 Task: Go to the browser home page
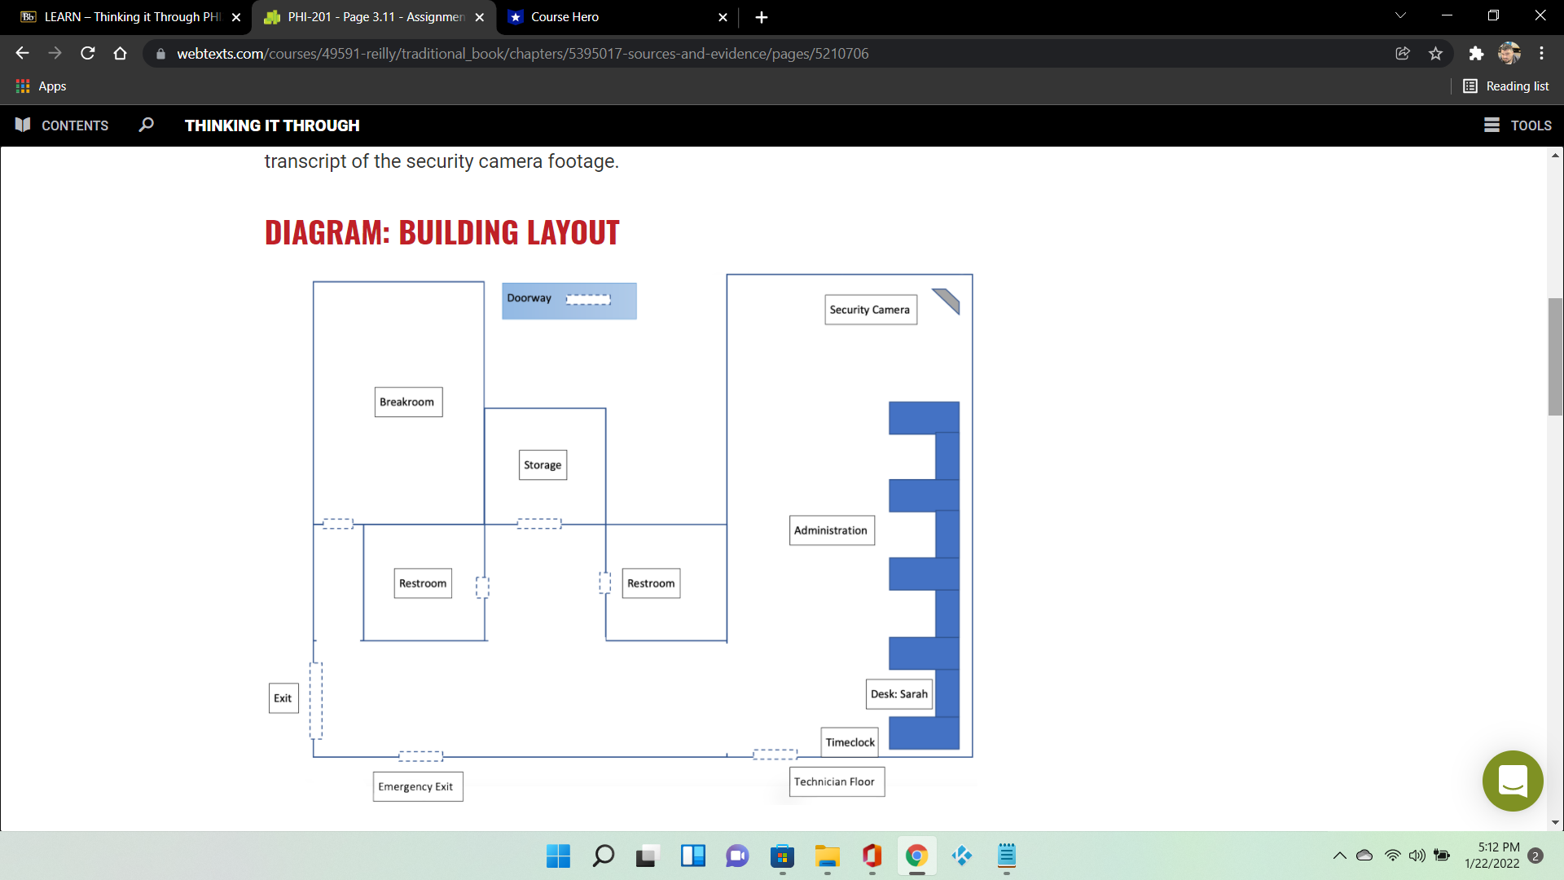tap(121, 54)
